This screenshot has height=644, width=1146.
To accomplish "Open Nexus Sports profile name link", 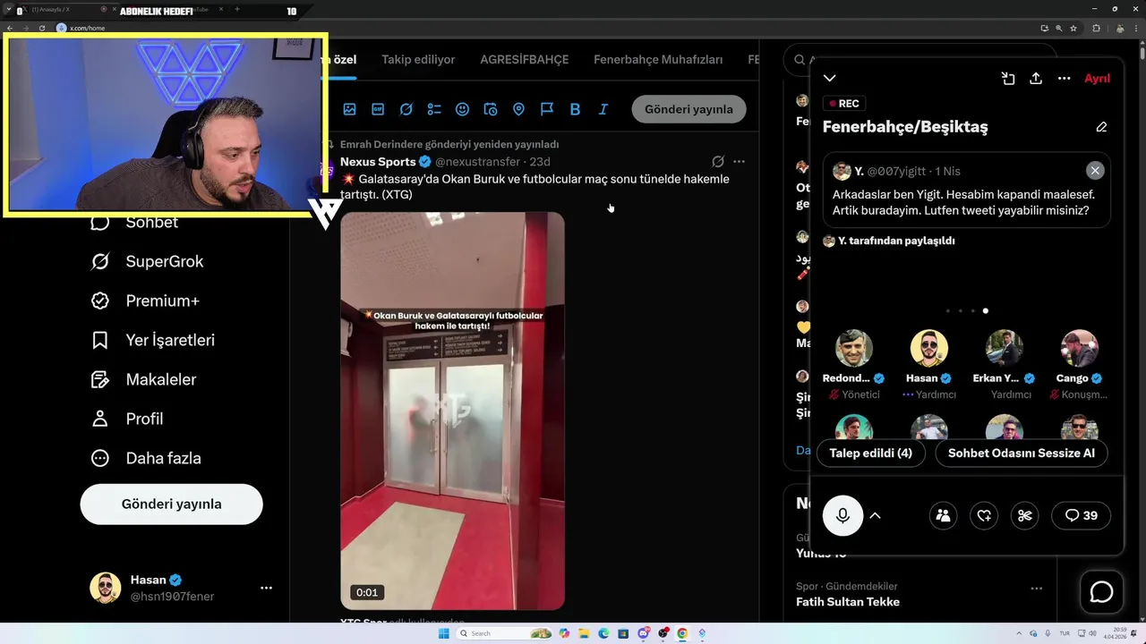I will tap(378, 162).
